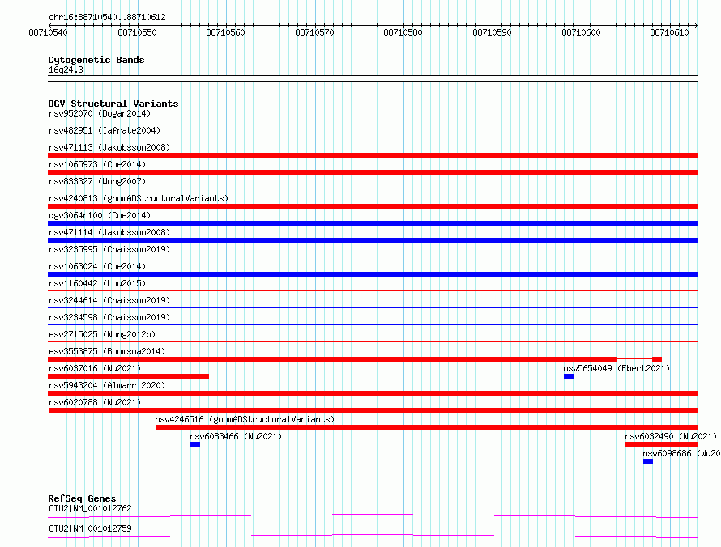721x547 pixels.
Task: Open nsv6020788 (Wu2021) label
Action: click(95, 402)
